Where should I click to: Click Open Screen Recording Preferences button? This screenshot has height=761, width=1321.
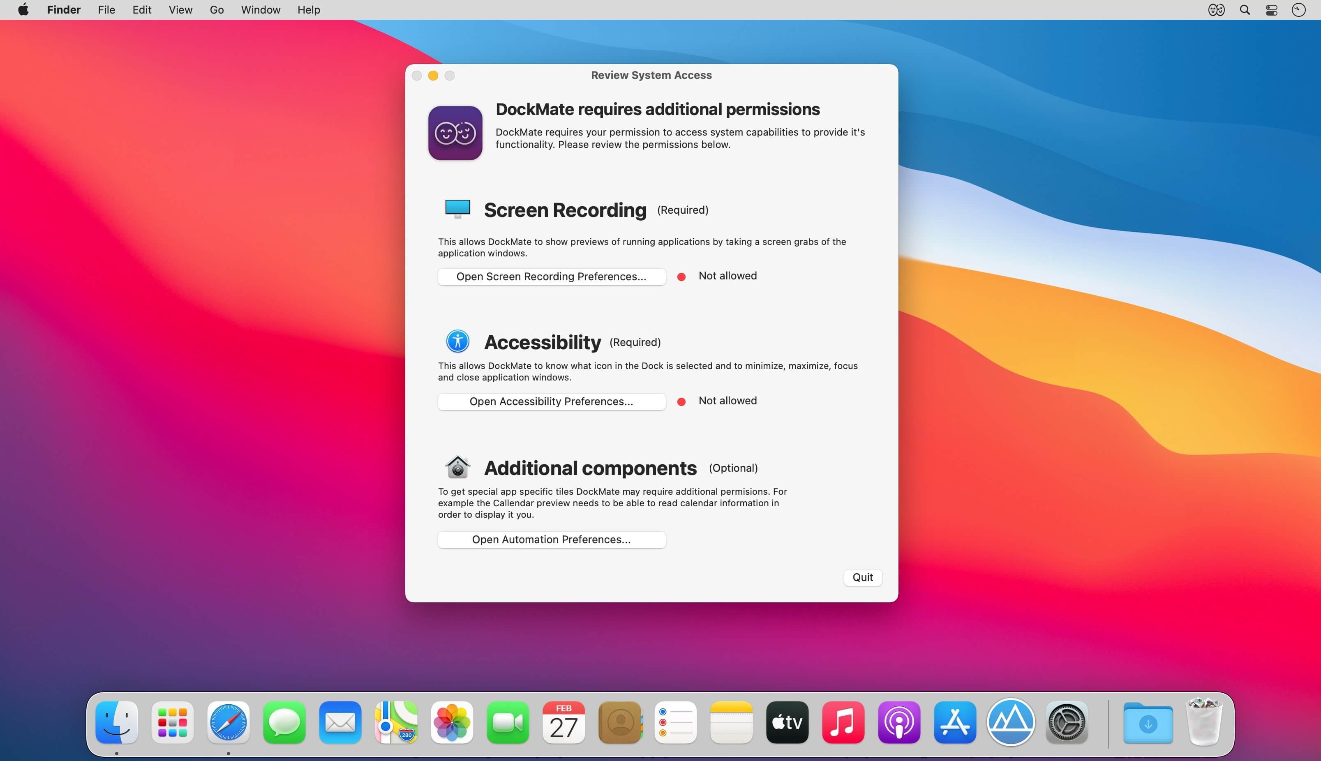pyautogui.click(x=552, y=277)
